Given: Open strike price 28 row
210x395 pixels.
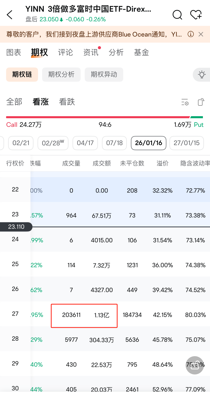Looking at the screenshot, I should (105, 339).
